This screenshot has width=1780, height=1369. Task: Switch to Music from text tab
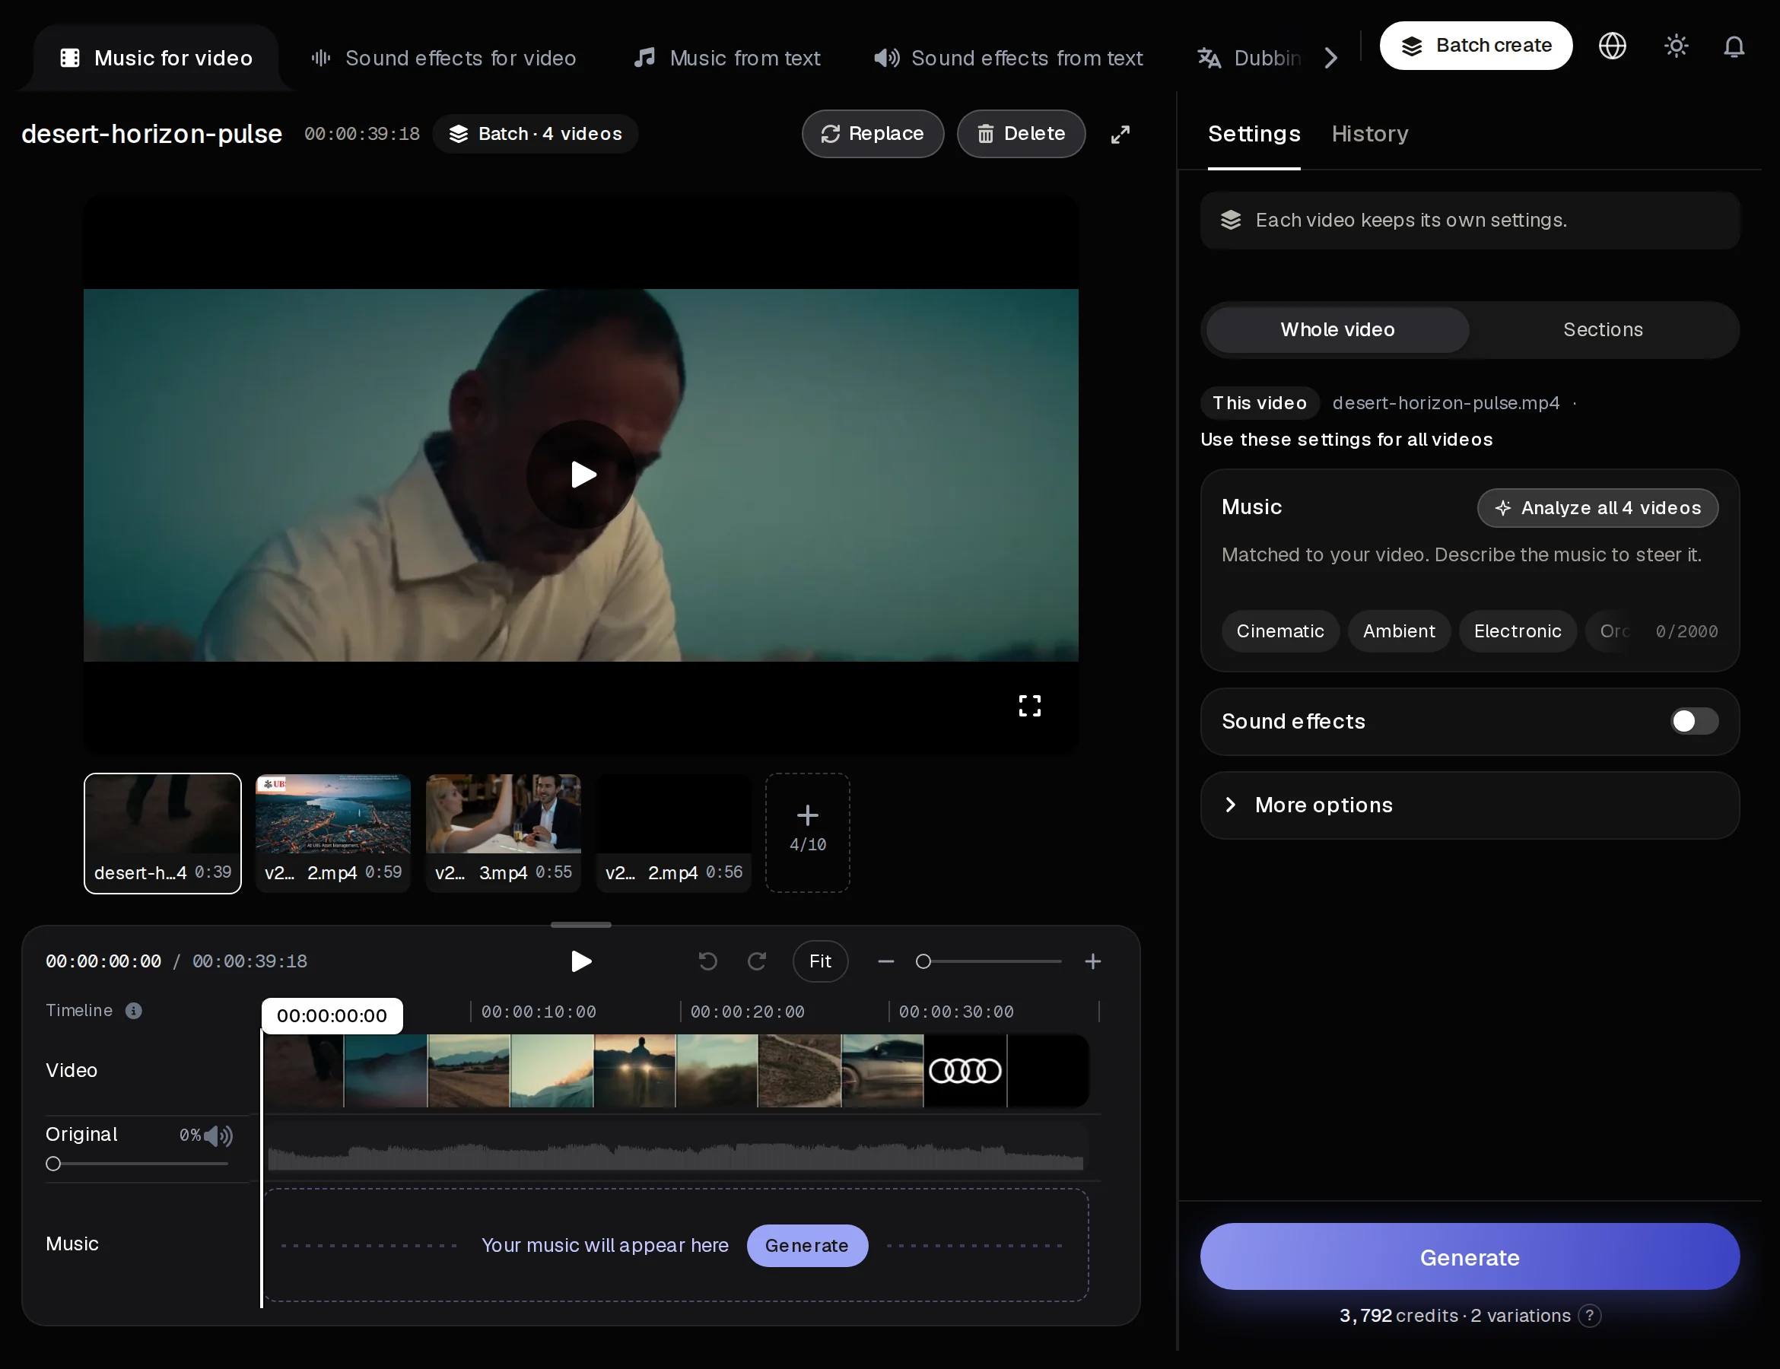click(x=727, y=58)
